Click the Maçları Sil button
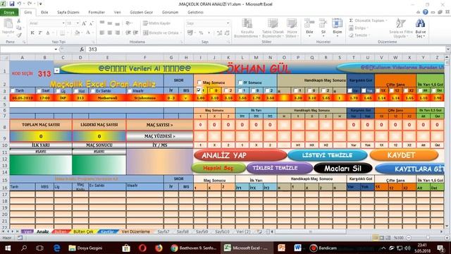Viewport: 451px width, 254px height. point(343,168)
